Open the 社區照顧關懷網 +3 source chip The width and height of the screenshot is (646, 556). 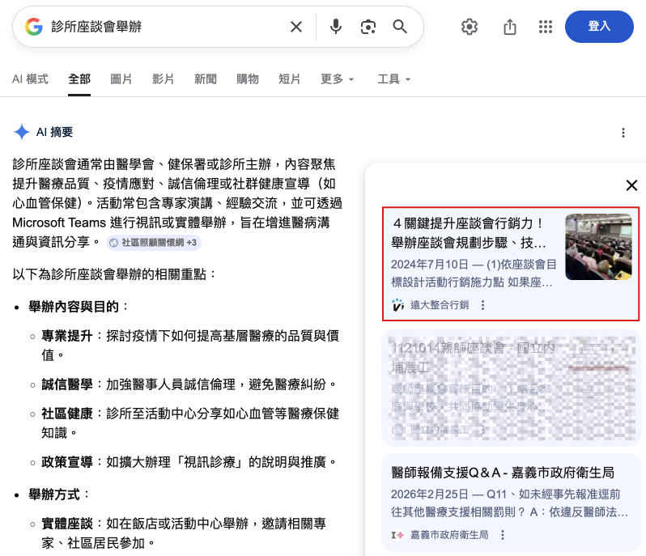[x=153, y=242]
